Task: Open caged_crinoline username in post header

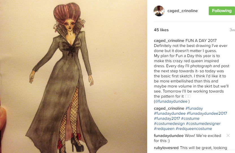Action: tap(182, 11)
